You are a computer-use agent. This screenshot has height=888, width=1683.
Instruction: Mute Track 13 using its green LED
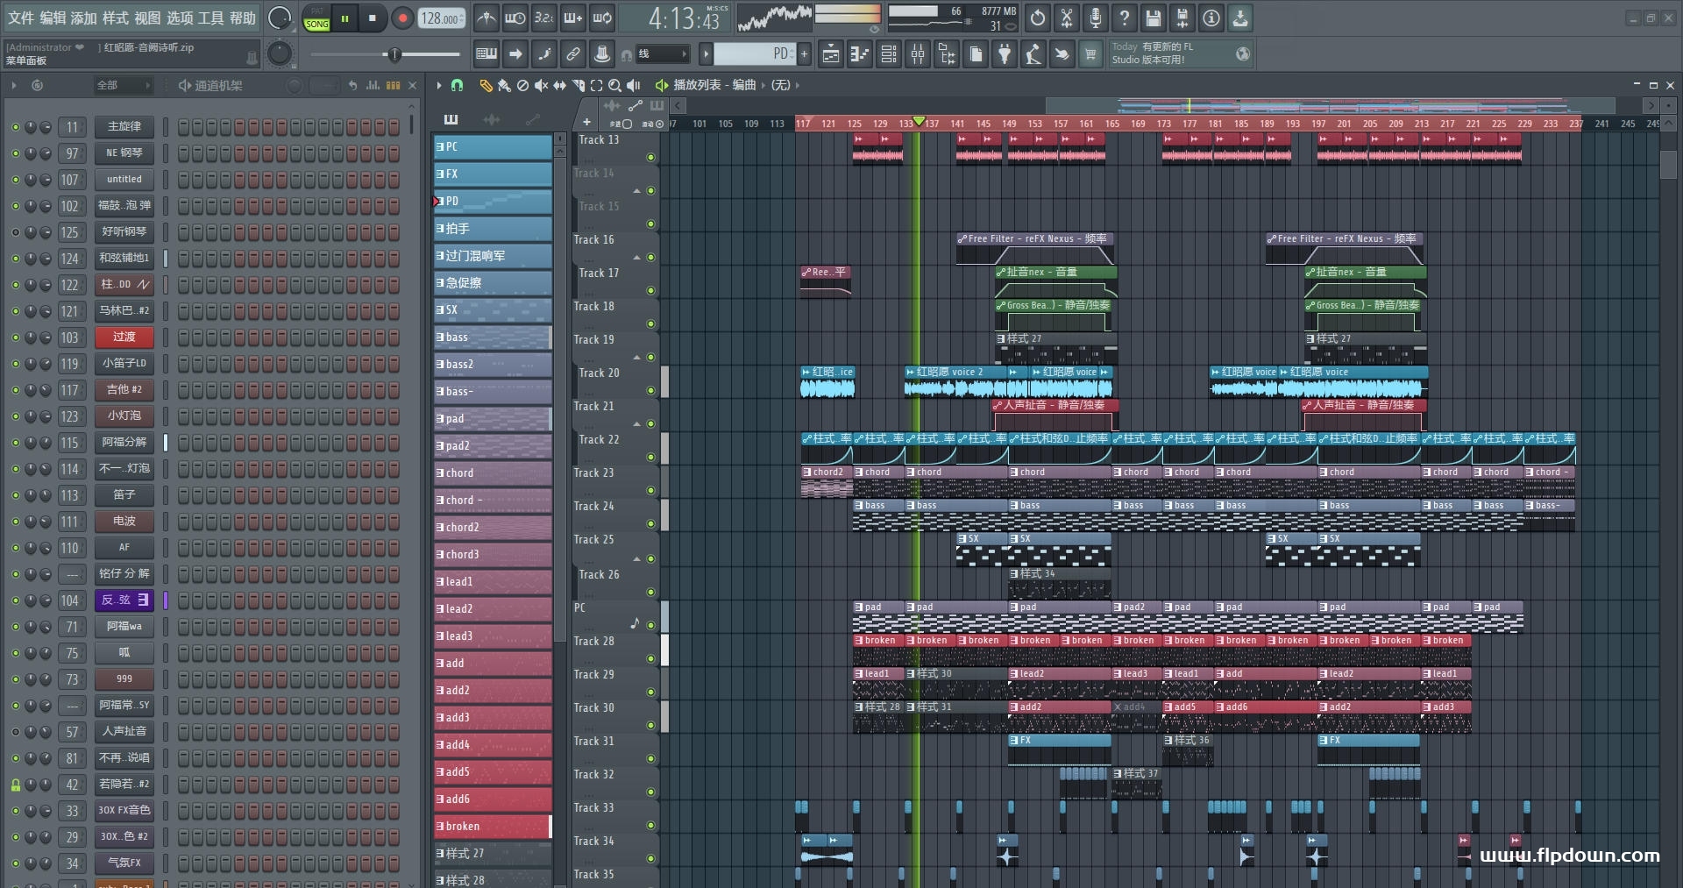[x=650, y=158]
